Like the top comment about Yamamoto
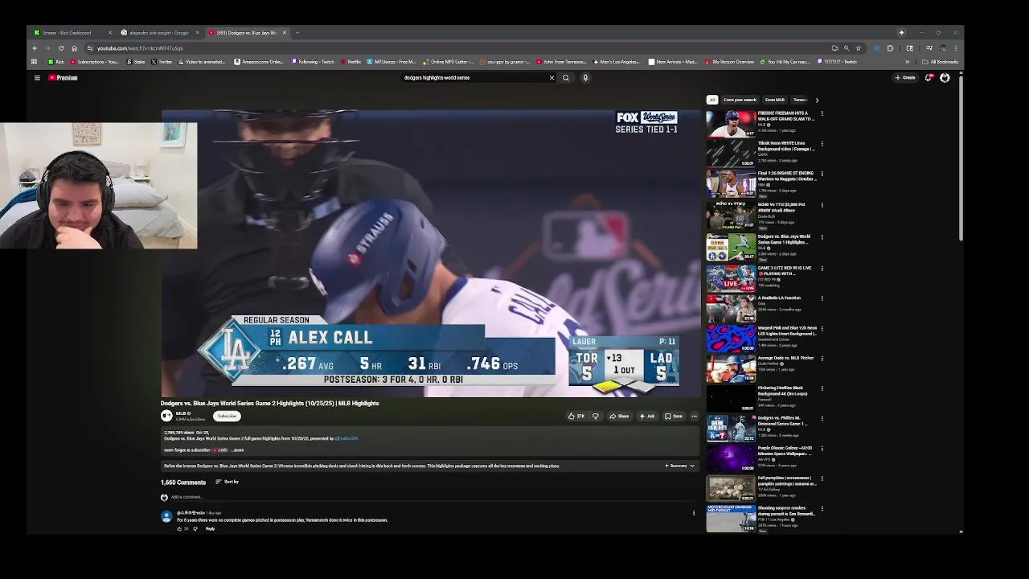The height and width of the screenshot is (579, 1029). (179, 528)
